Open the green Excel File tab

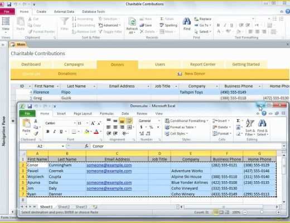click(27, 113)
